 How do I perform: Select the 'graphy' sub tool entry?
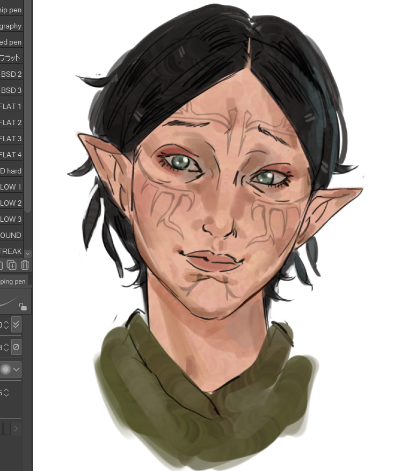pos(11,26)
